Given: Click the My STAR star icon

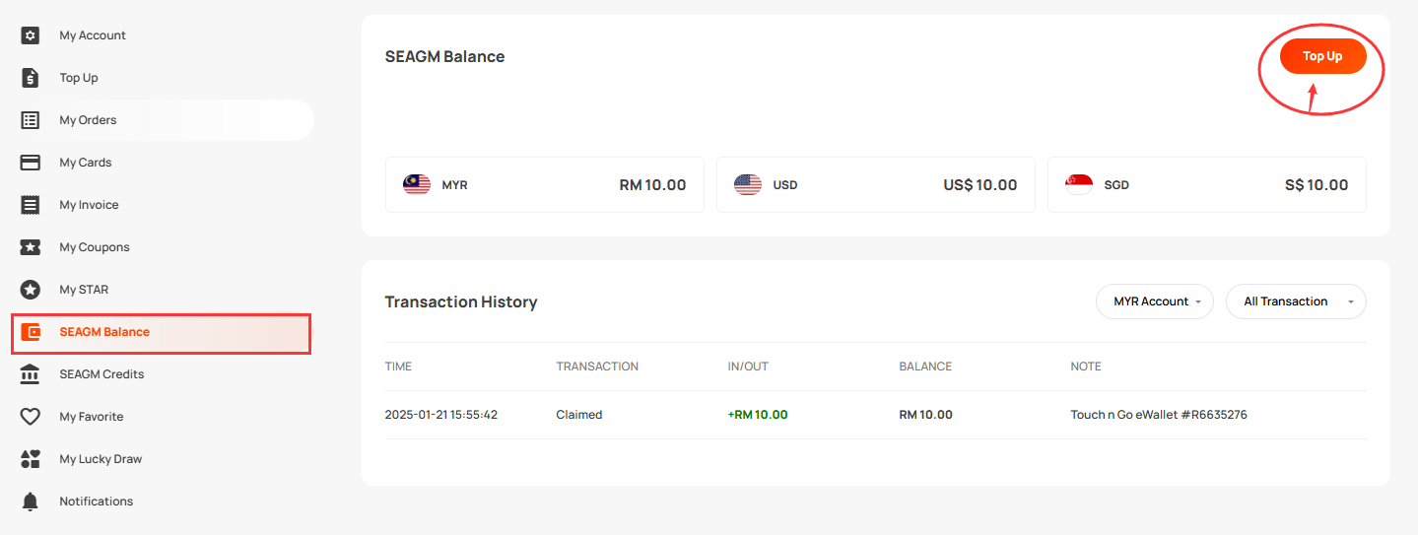Looking at the screenshot, I should tap(31, 290).
